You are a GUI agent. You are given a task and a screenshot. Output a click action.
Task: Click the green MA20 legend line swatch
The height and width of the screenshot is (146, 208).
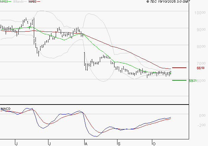tap(11, 2)
